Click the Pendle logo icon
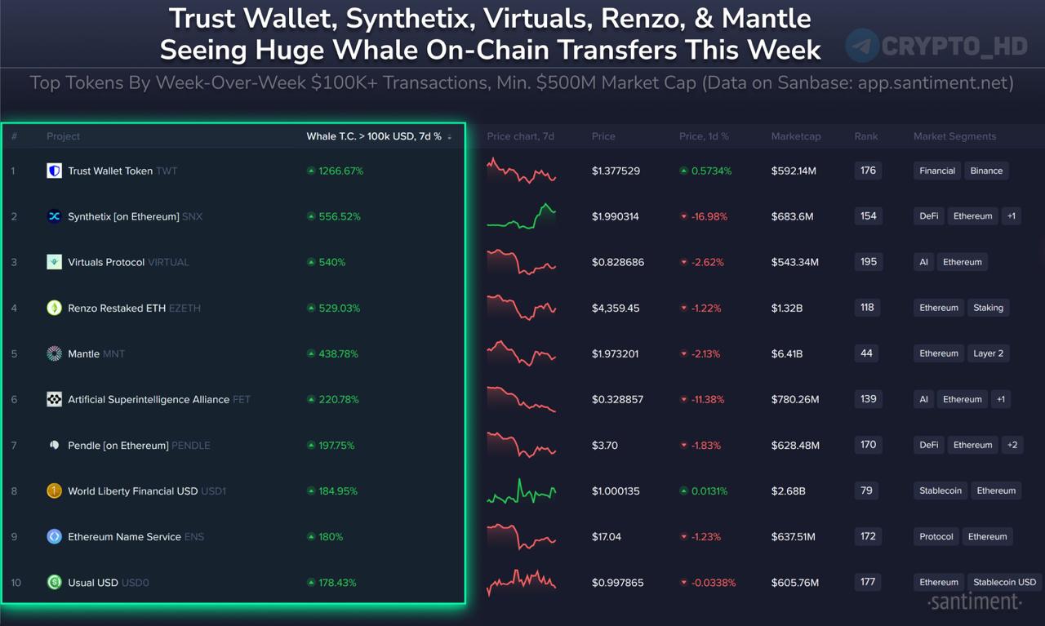The height and width of the screenshot is (626, 1045). [x=54, y=445]
